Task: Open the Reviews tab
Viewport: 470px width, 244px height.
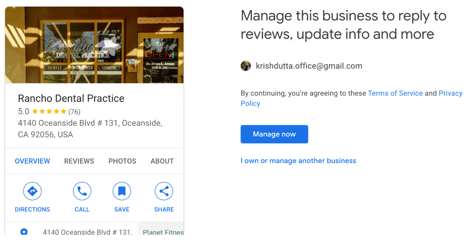Action: [x=79, y=161]
